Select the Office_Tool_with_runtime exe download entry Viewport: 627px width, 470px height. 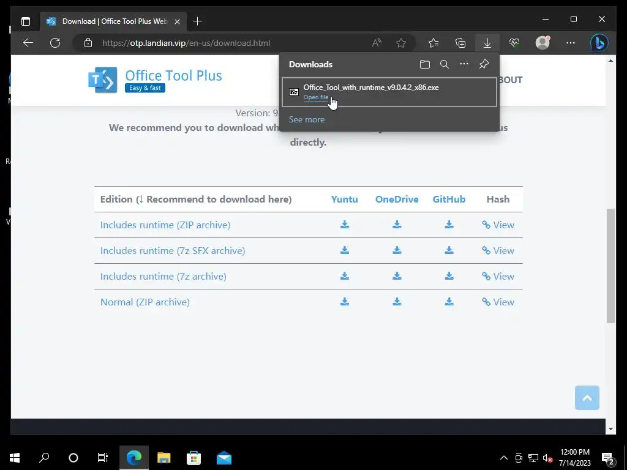click(x=389, y=92)
